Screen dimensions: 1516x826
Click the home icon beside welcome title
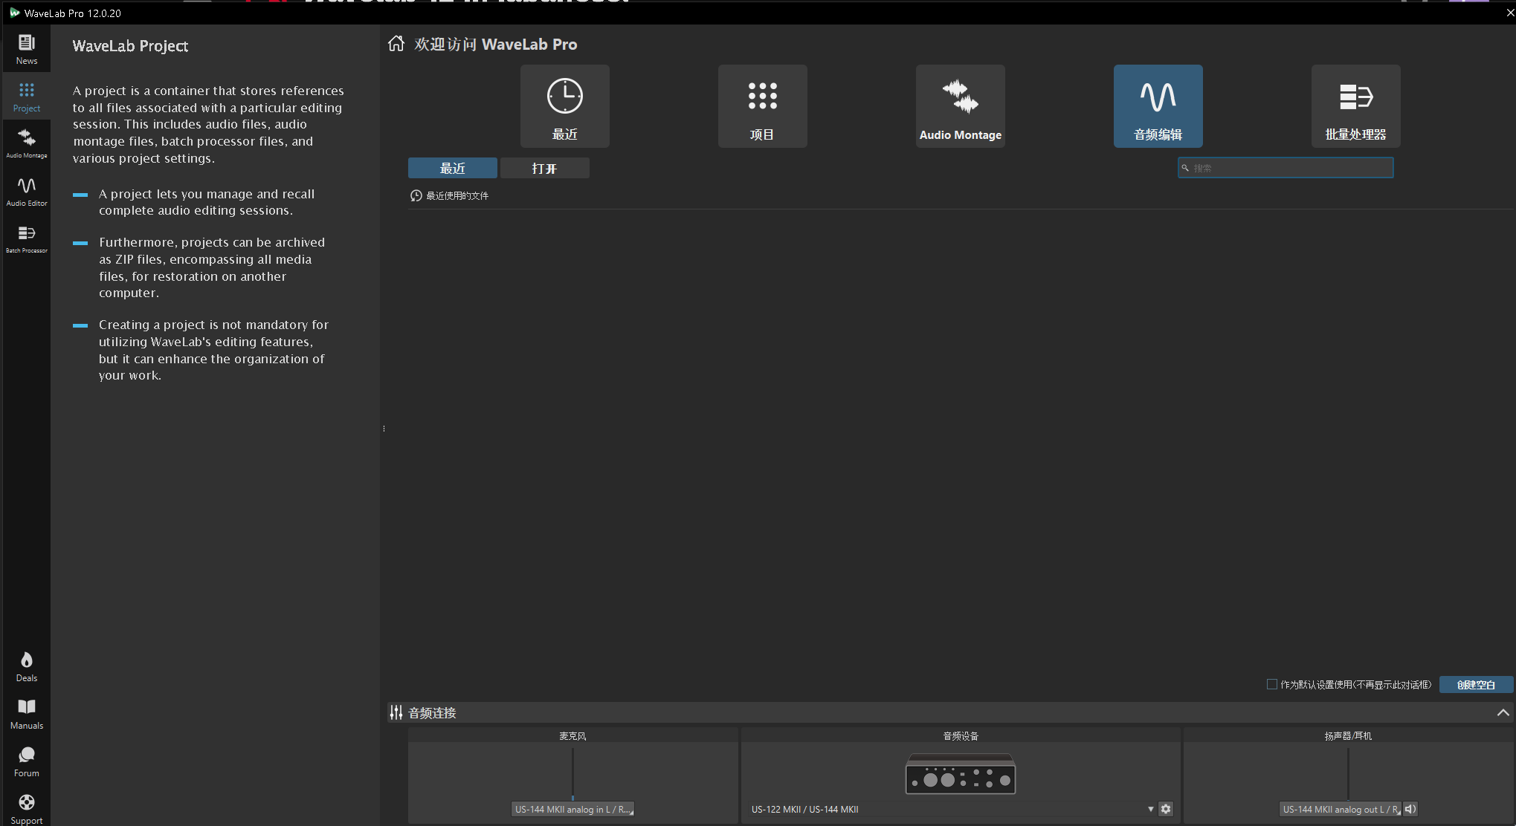tap(396, 44)
